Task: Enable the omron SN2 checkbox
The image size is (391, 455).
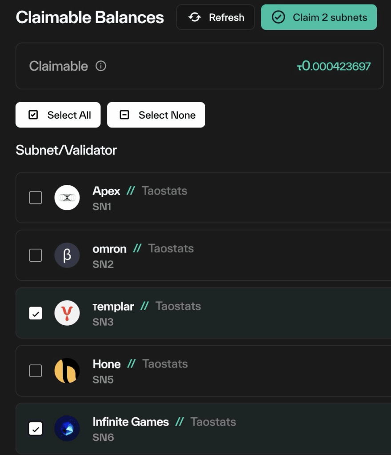Action: point(36,255)
